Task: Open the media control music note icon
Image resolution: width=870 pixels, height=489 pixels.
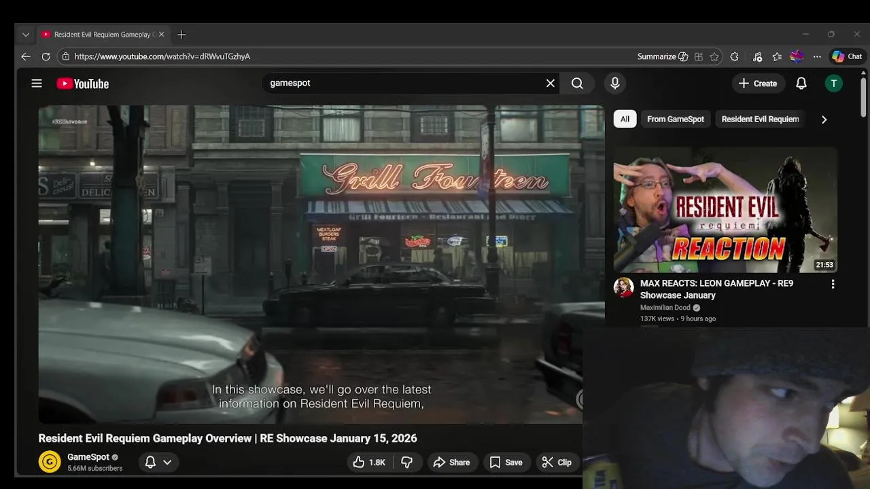Action: [757, 56]
